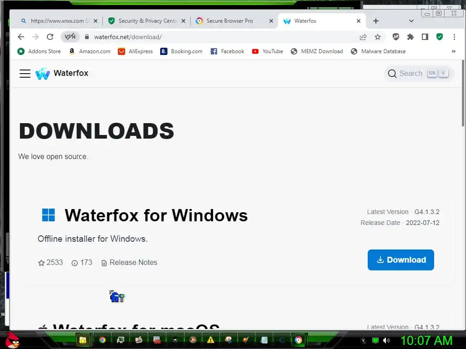Open the Waterfox hamburger menu
The image size is (466, 349).
25,73
